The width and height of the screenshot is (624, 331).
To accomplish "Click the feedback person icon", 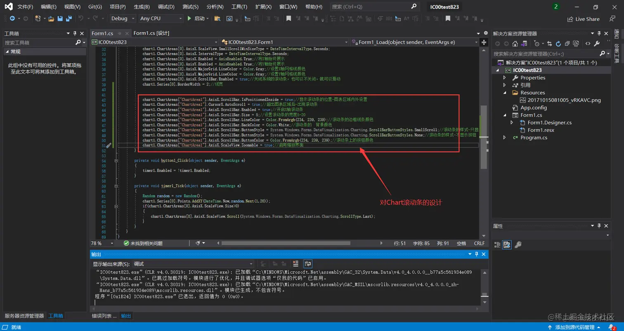I will [612, 19].
